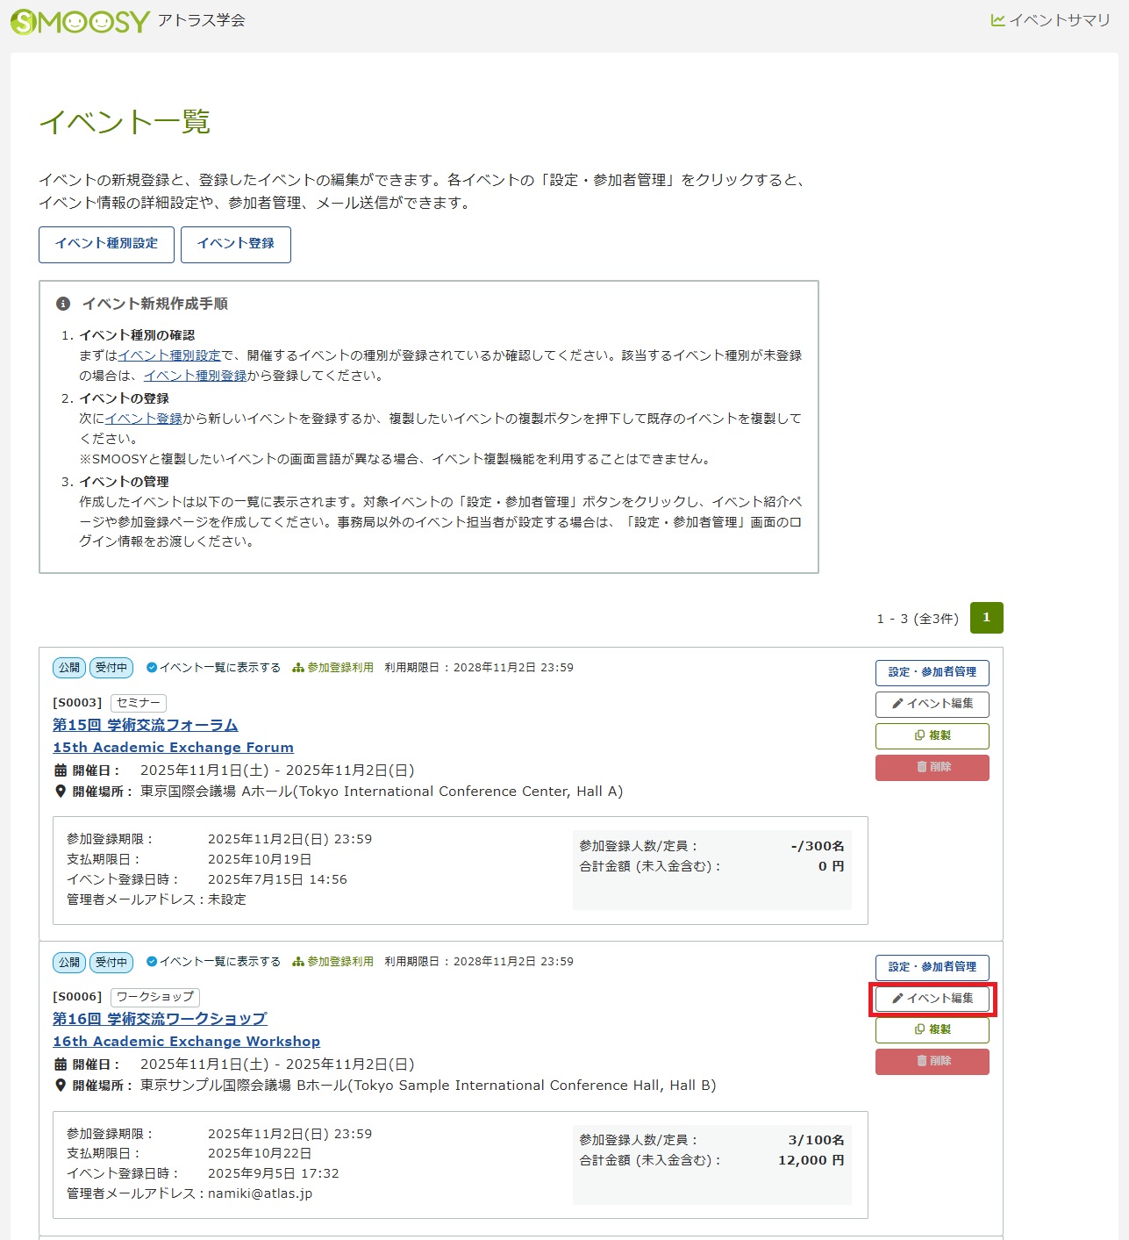Click 複製 for 第15回 学術交流フォーラム
The image size is (1129, 1240).
click(x=932, y=735)
